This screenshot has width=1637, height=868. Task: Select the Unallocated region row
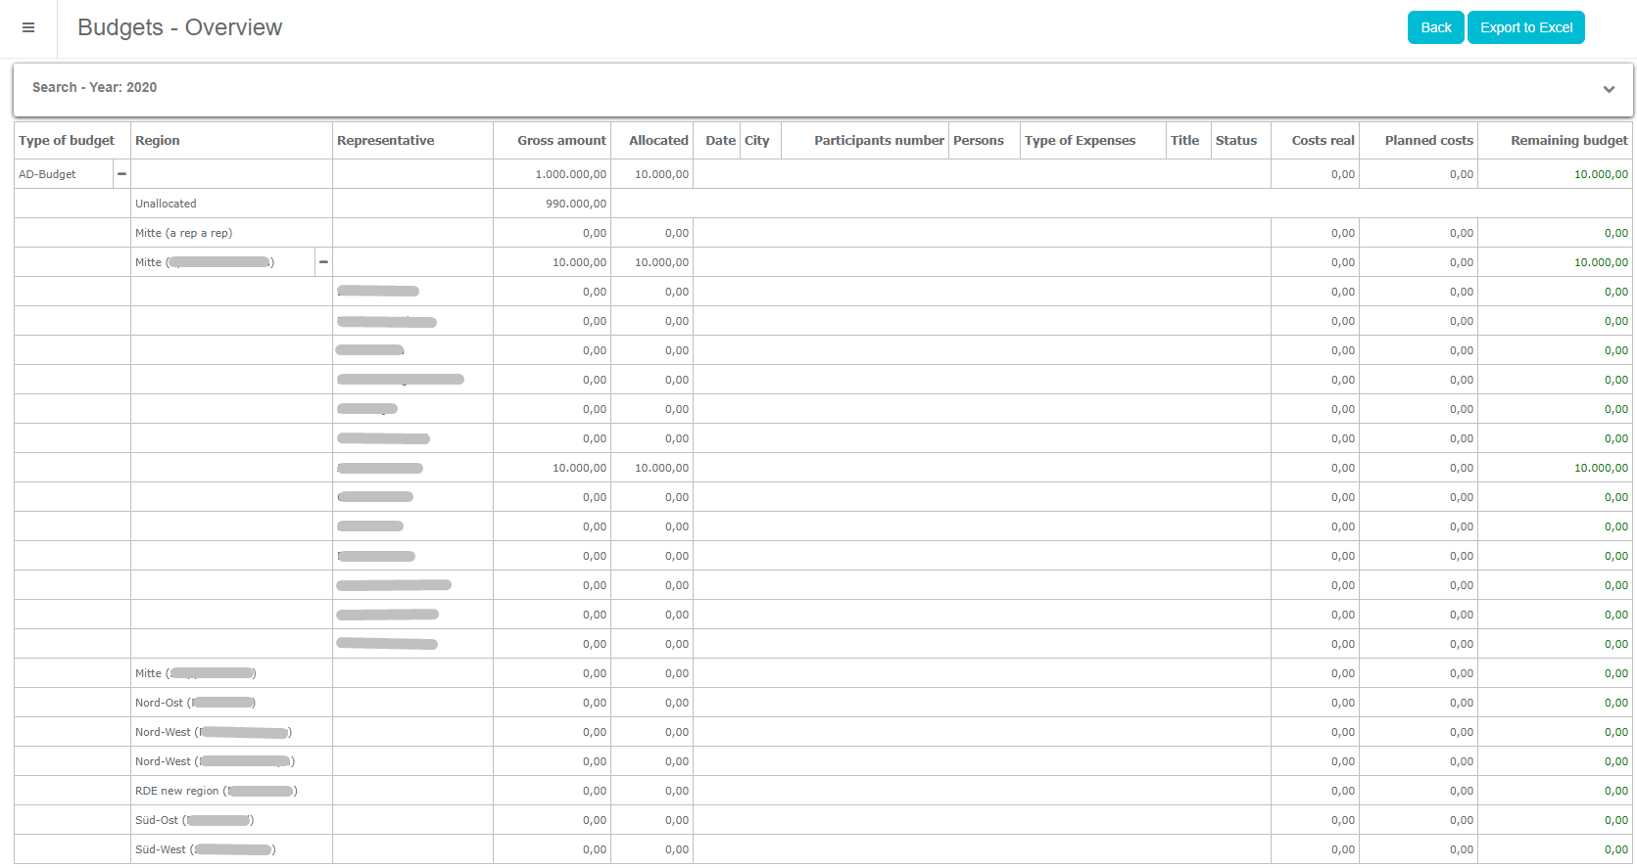pos(166,204)
